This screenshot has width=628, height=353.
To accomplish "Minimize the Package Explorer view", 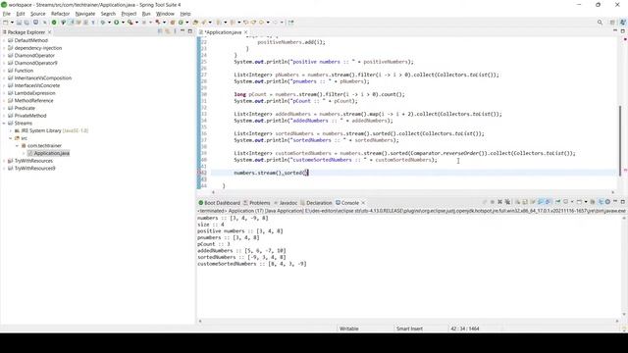I will (x=183, y=31).
